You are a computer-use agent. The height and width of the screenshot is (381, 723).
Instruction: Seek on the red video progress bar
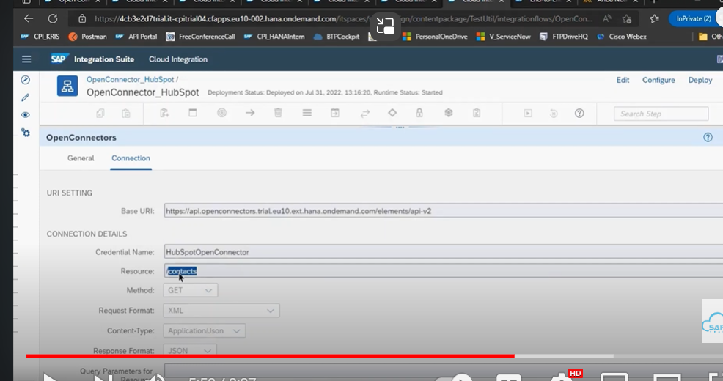pos(270,356)
